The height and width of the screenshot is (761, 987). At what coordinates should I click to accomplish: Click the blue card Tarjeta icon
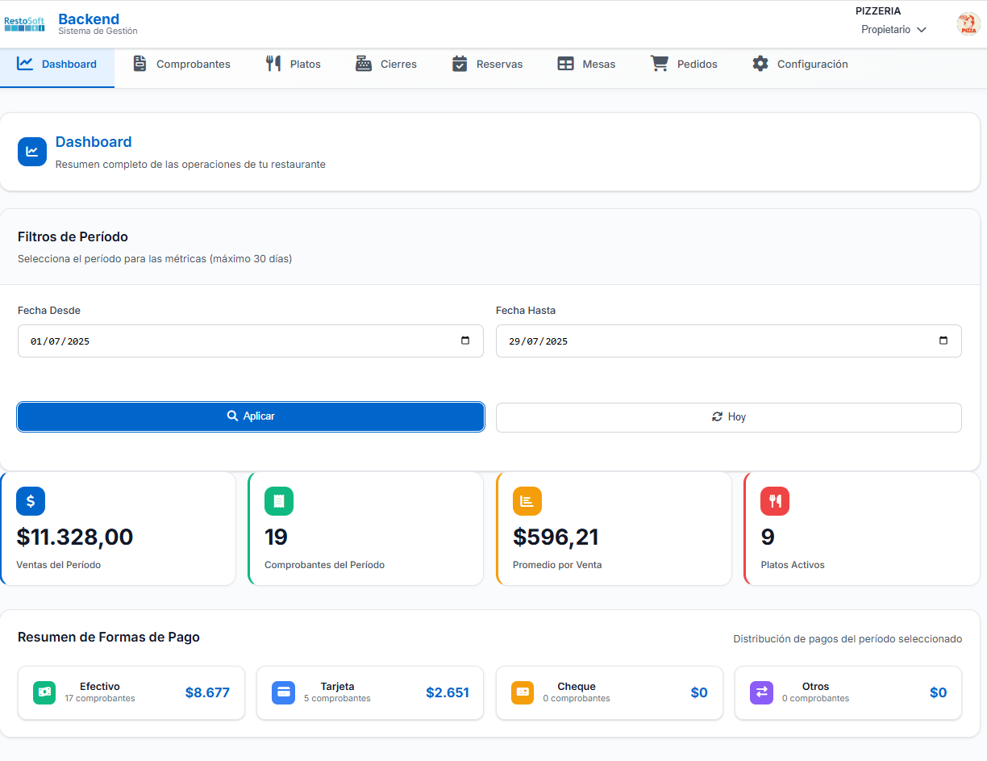(284, 692)
